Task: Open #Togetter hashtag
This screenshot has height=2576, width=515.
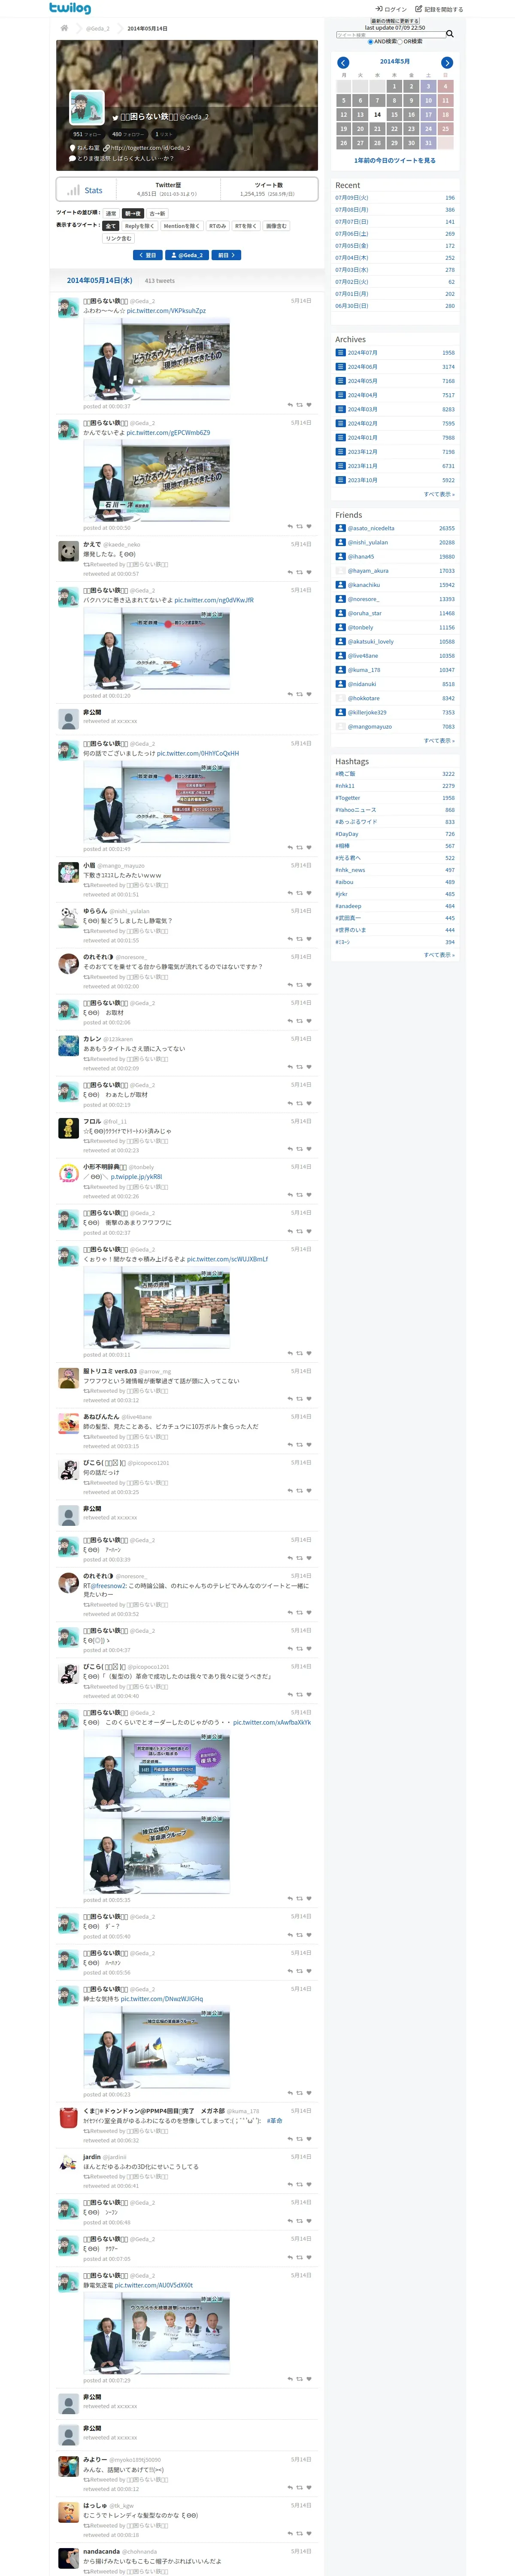Action: (348, 798)
